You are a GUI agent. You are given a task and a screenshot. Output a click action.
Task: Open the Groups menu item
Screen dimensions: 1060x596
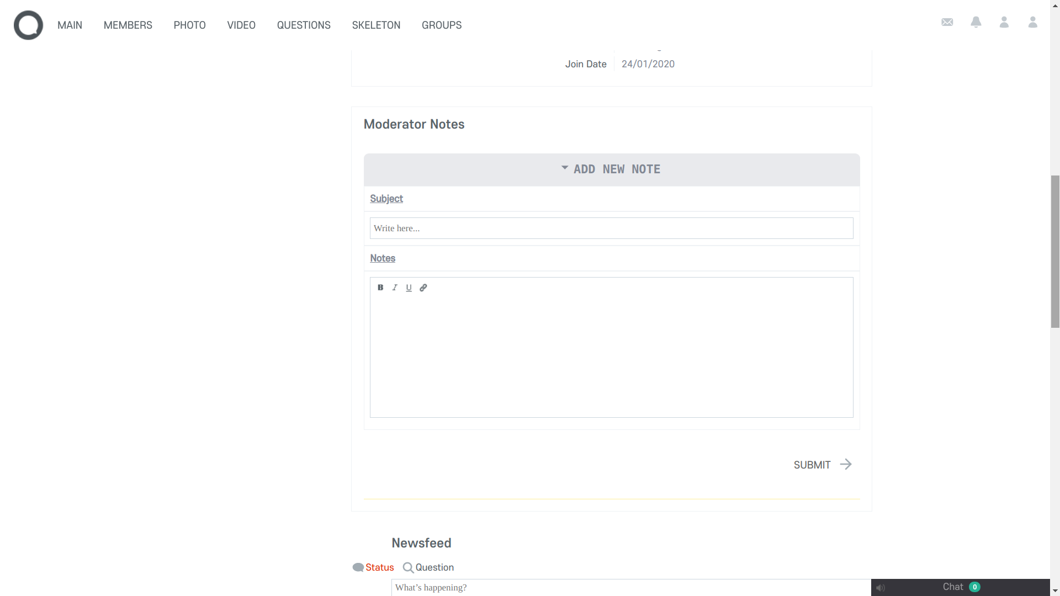tap(442, 25)
